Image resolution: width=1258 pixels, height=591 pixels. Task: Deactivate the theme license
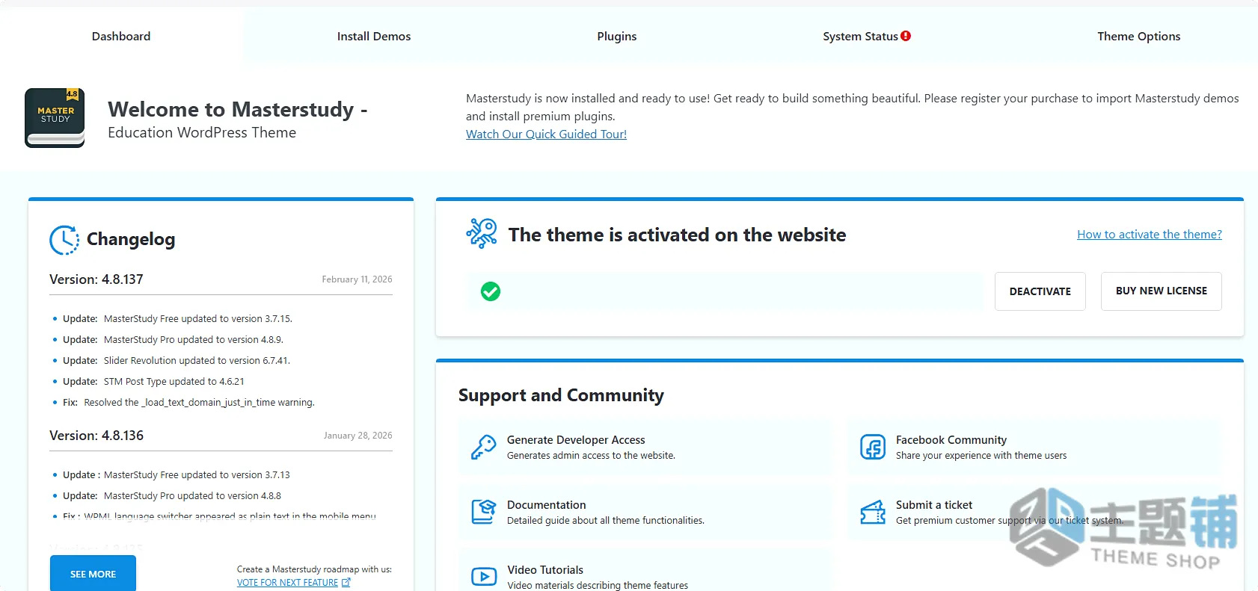(1040, 291)
